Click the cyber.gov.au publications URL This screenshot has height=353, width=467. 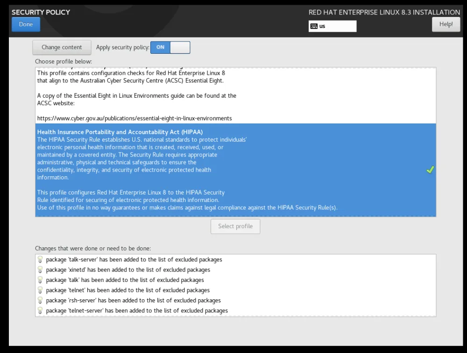[134, 118]
